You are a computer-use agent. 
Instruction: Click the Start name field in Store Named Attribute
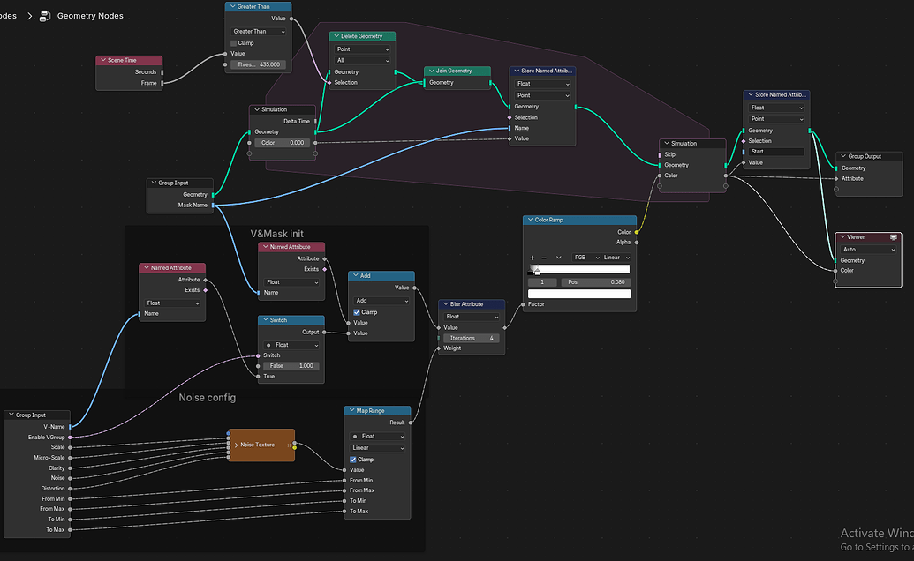pyautogui.click(x=776, y=152)
